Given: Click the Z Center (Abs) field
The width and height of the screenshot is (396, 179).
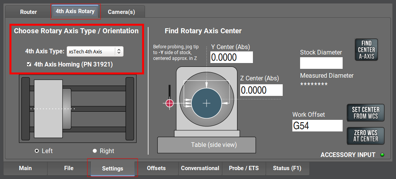Looking at the screenshot, I should tap(261, 90).
